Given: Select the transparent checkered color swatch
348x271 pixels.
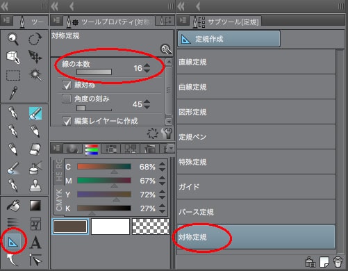Looking at the screenshot, I should click(x=151, y=227).
